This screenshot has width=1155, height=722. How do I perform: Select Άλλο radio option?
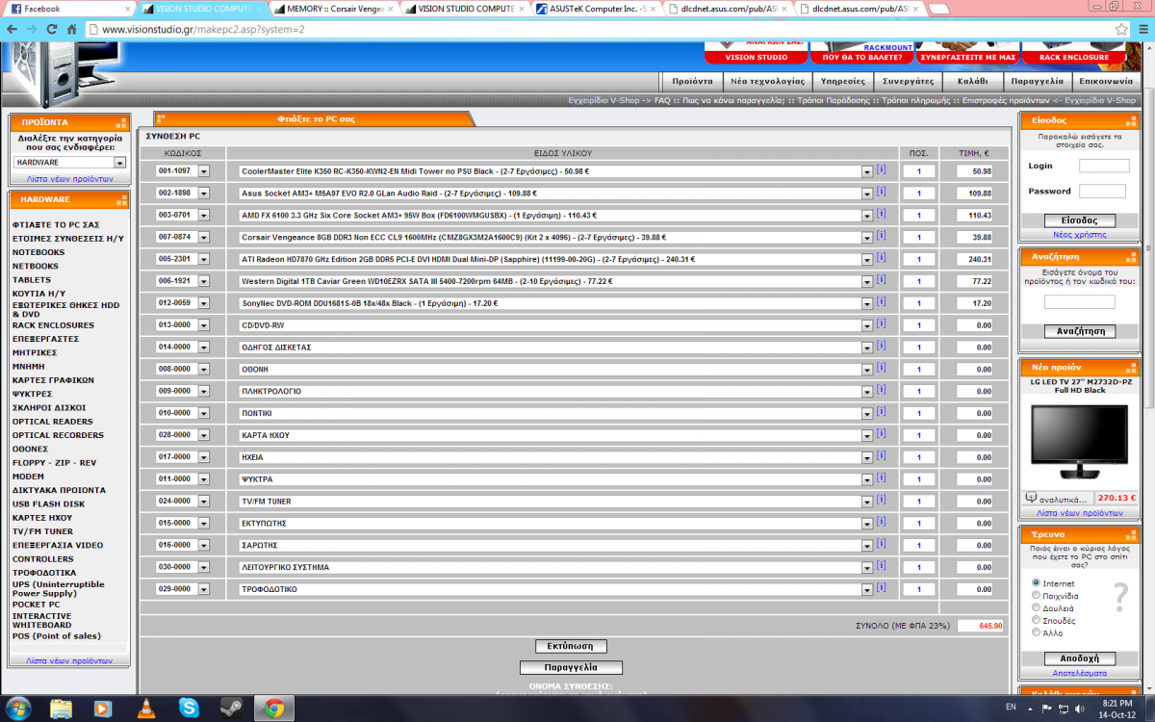pos(1036,632)
